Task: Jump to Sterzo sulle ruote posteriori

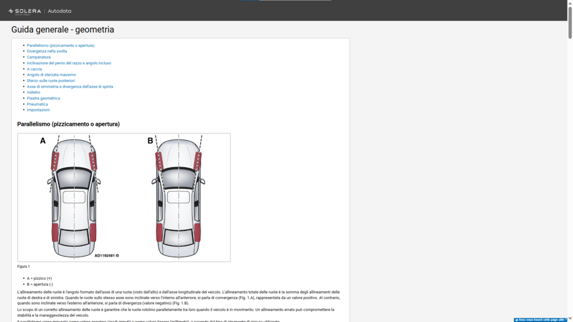Action: [51, 80]
